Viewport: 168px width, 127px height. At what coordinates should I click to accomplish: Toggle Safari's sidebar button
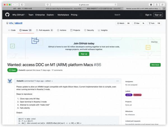click(x=22, y=5)
